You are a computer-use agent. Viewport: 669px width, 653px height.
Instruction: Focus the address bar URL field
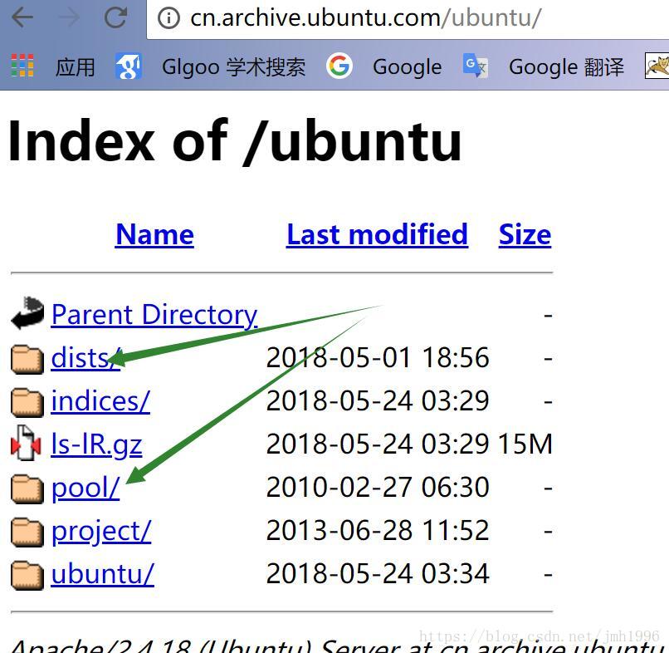point(408,18)
